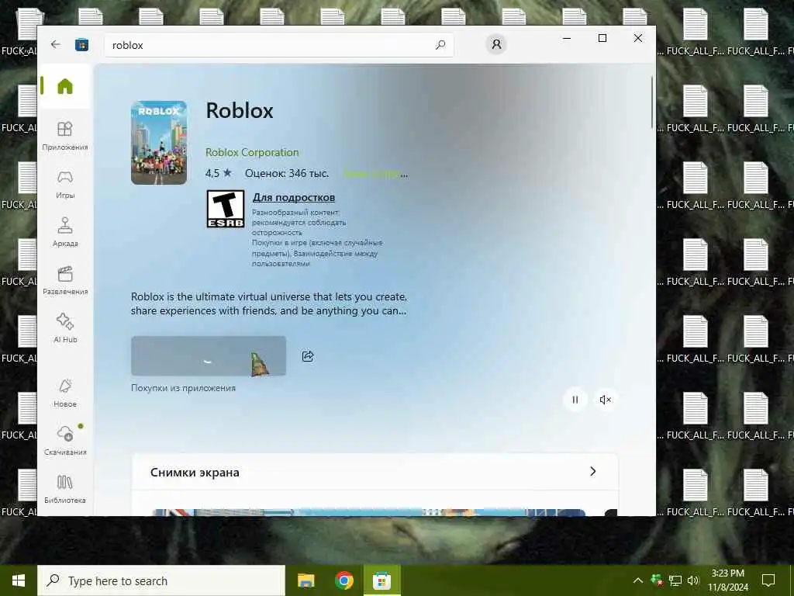The height and width of the screenshot is (596, 794).
Task: Open the notification center icon
Action: coord(768,580)
